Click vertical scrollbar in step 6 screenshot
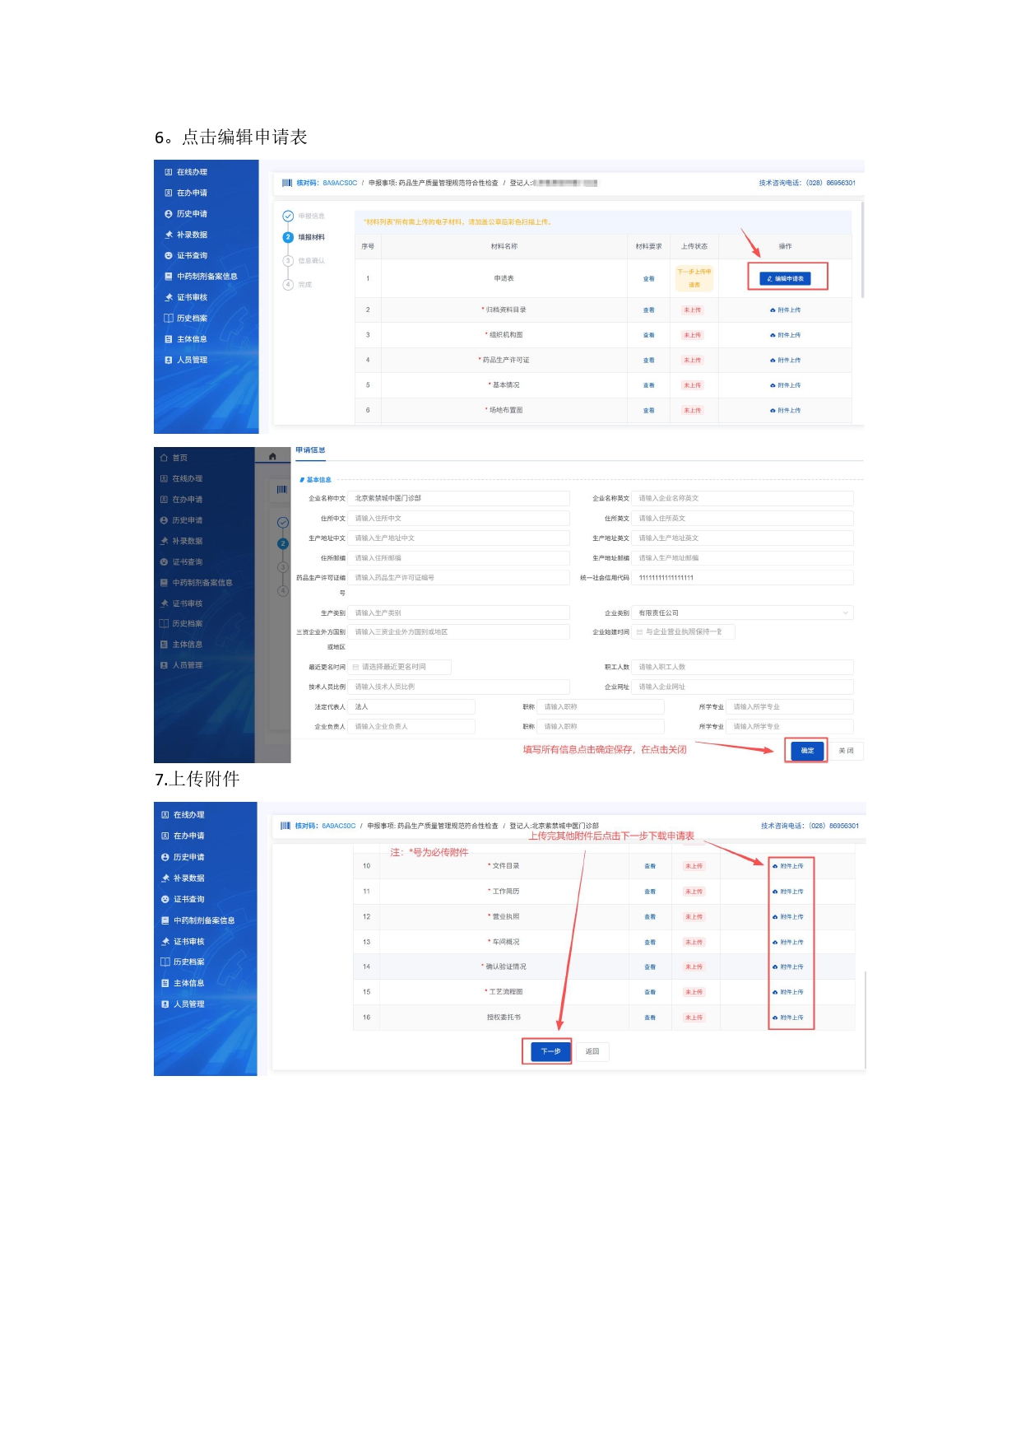The height and width of the screenshot is (1444, 1021). (862, 249)
